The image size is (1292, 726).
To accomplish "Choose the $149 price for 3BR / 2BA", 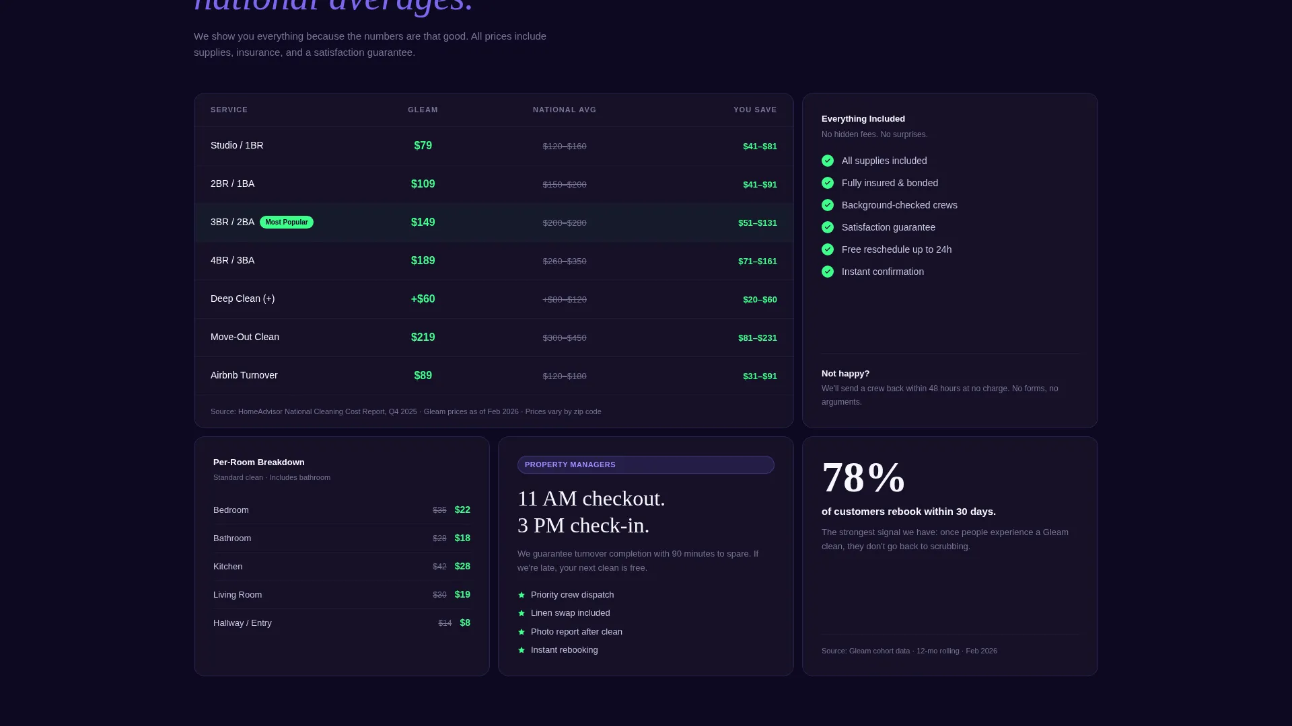I will pyautogui.click(x=423, y=223).
